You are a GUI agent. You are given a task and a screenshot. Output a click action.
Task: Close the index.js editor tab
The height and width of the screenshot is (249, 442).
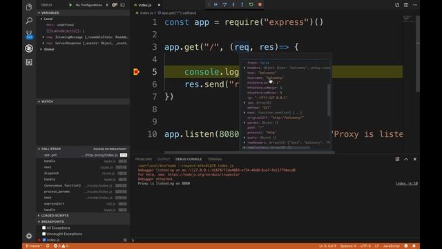159,5
